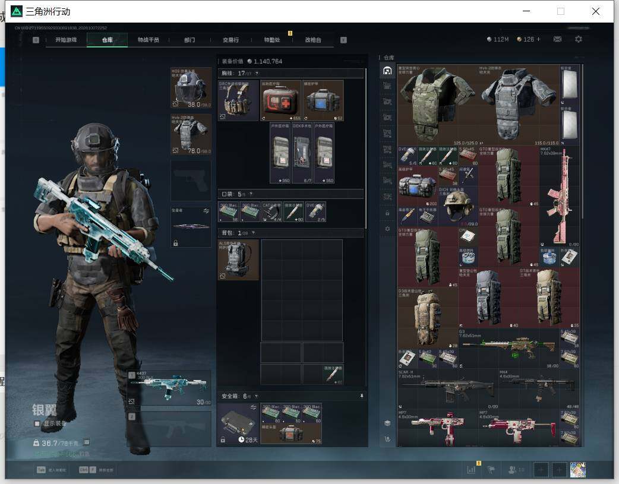Click the left arrow before 开始游戏
Viewport: 619px width, 484px height.
pyautogui.click(x=36, y=40)
